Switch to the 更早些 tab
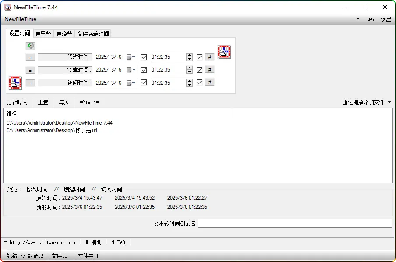Viewport: 396px width, 262px height. (x=43, y=33)
